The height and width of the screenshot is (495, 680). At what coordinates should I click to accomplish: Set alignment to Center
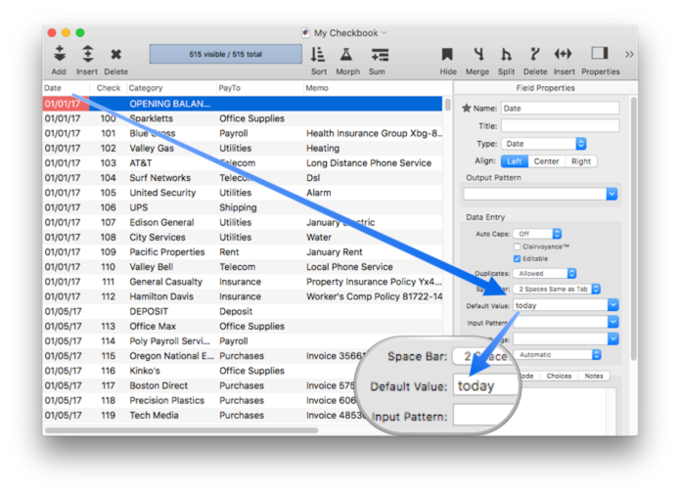coord(546,161)
